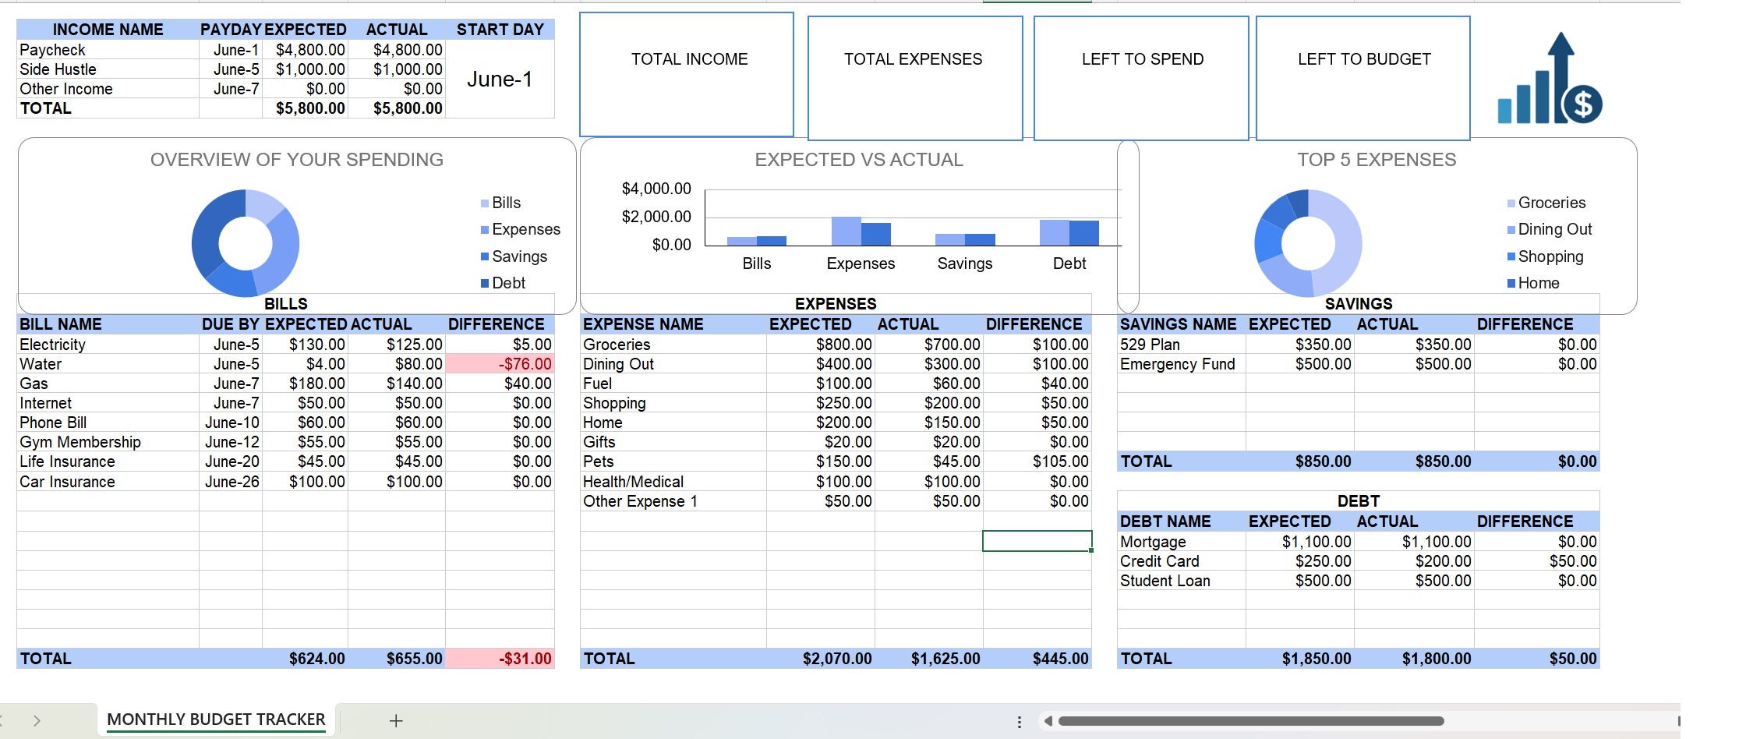Toggle Groceries in the Top 5 Expenses legend

coord(1551,203)
